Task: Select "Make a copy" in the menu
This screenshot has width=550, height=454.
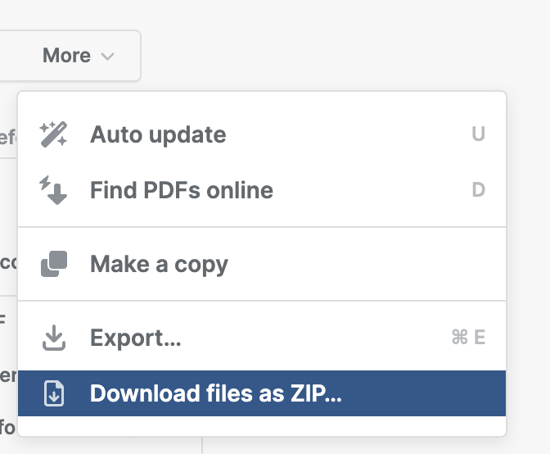Action: tap(159, 264)
